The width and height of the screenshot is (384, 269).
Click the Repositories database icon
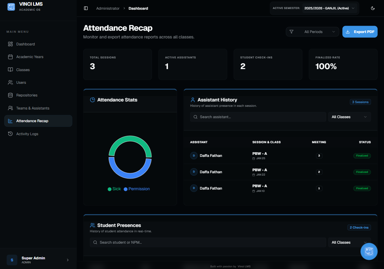click(x=10, y=95)
